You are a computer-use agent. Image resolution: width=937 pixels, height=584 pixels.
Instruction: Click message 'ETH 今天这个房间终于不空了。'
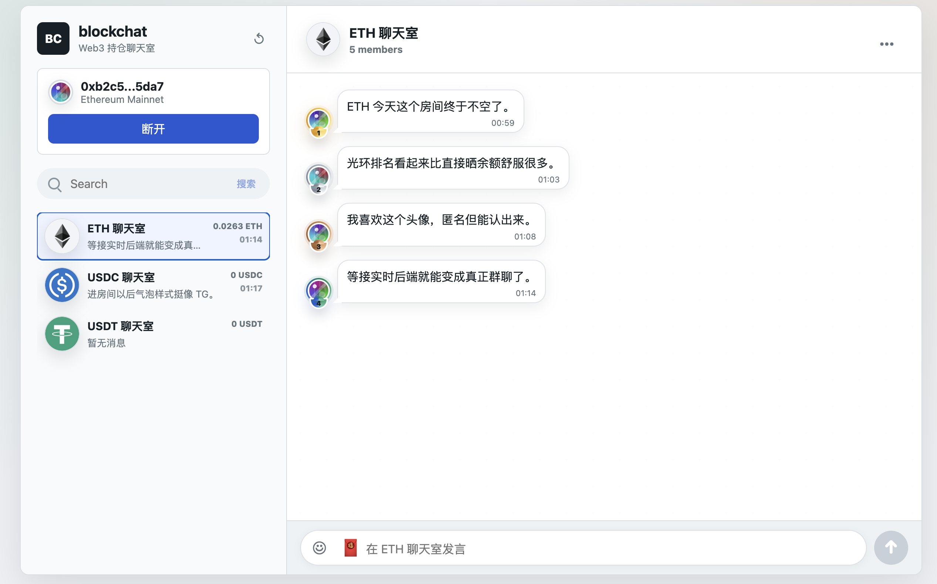click(430, 111)
